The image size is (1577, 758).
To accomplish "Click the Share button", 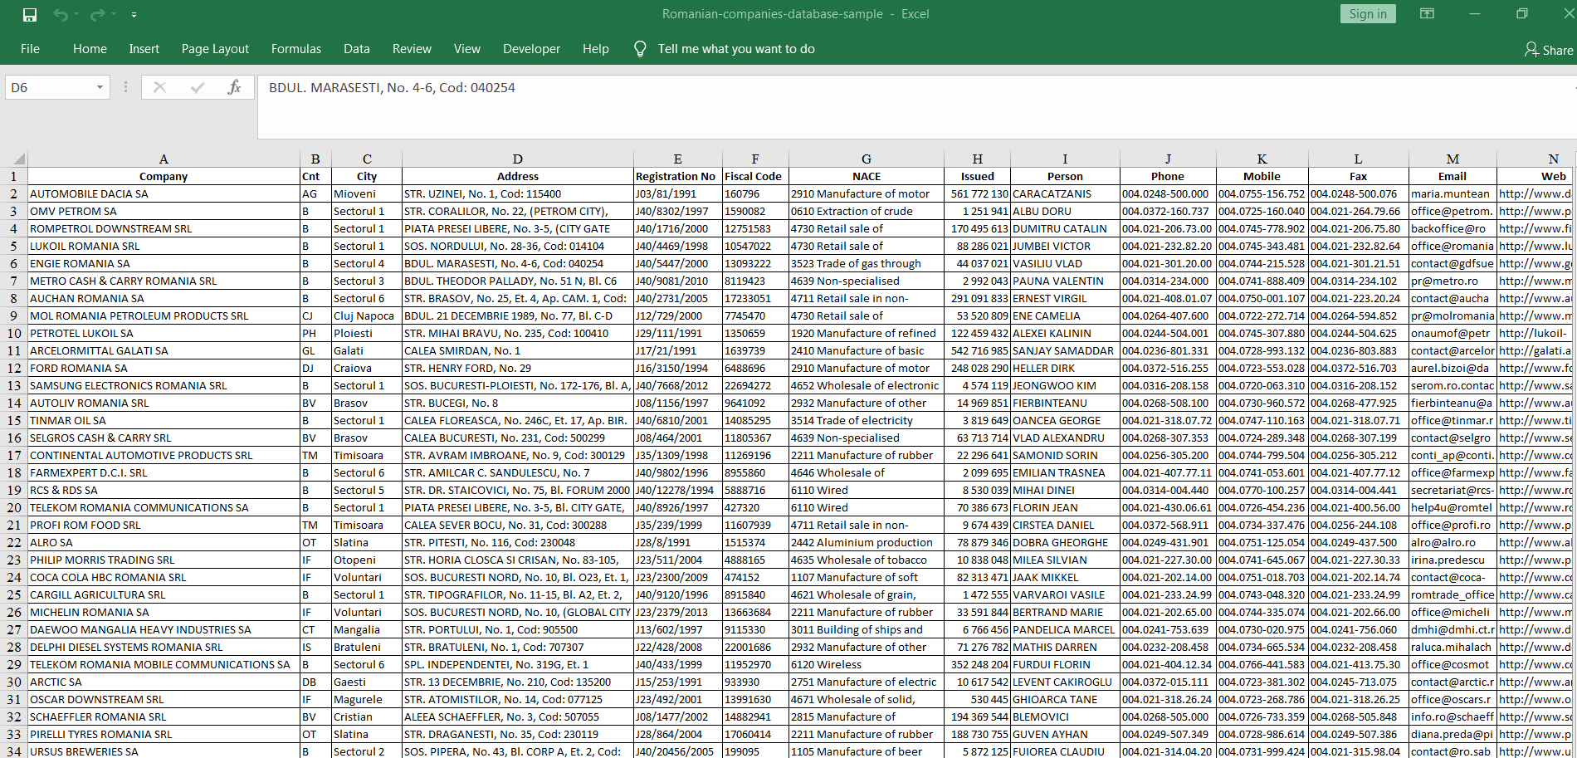I will [1549, 50].
